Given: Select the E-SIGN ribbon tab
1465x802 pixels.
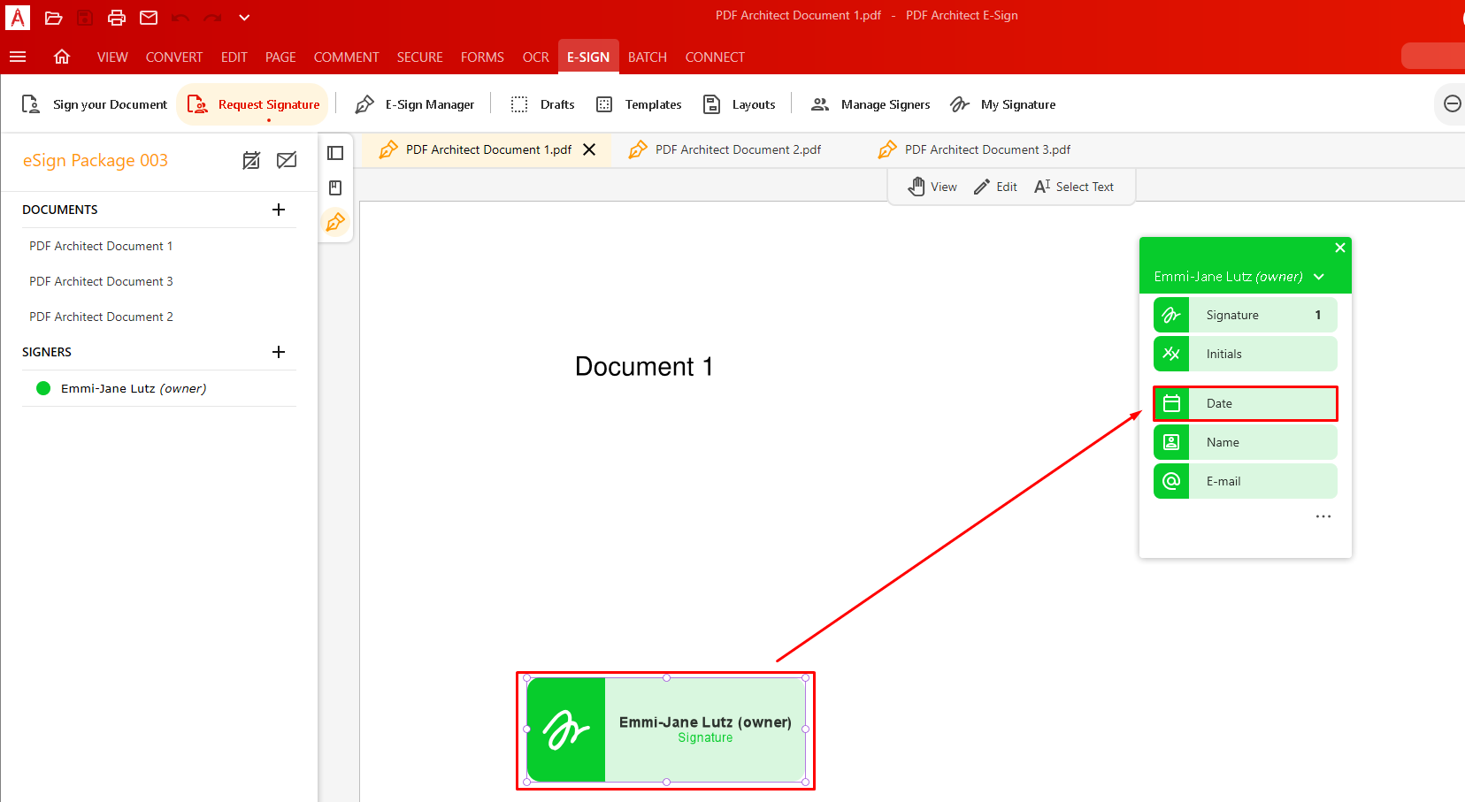Looking at the screenshot, I should [x=588, y=57].
